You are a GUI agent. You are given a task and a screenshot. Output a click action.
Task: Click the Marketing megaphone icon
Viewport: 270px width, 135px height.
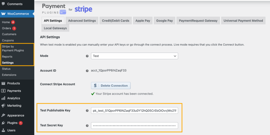click(3, 106)
